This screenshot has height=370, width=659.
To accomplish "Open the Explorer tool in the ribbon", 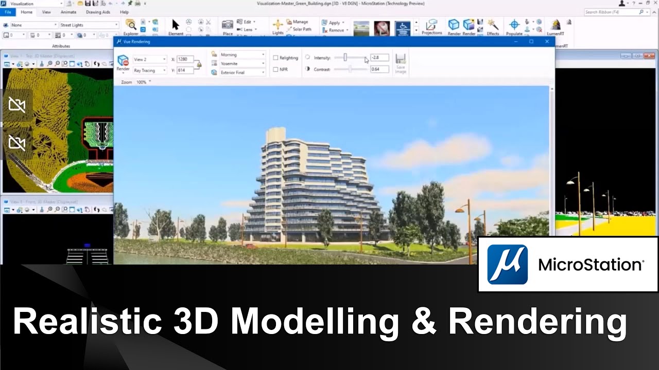I will [x=131, y=27].
